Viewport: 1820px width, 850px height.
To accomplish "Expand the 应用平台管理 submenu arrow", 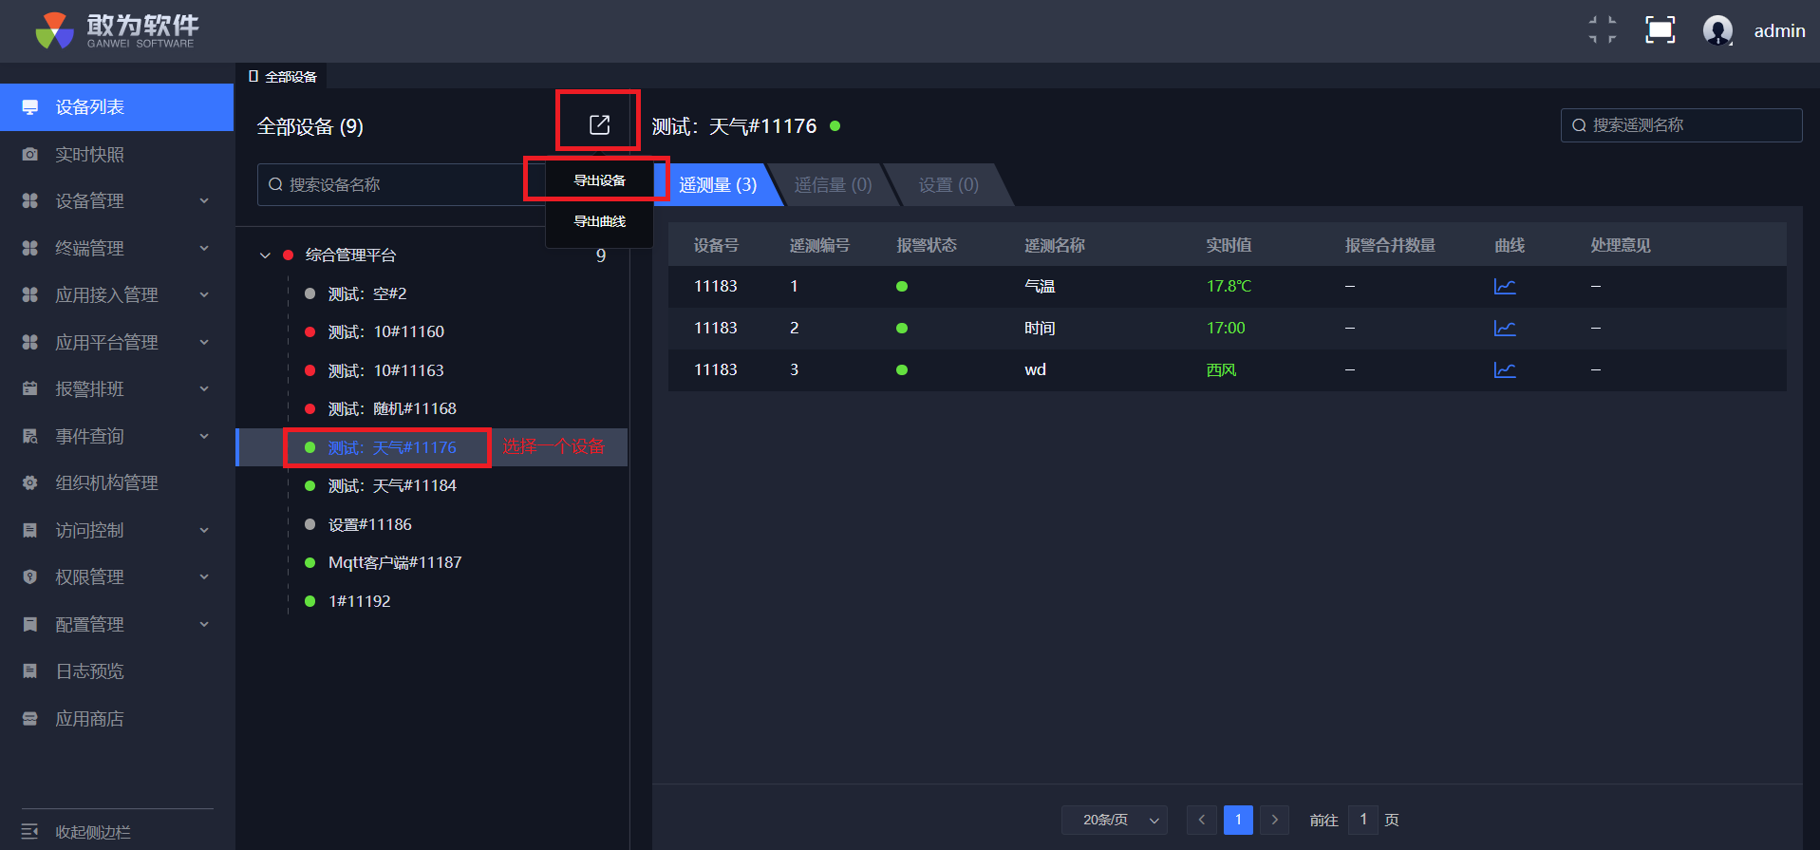I will click(204, 342).
